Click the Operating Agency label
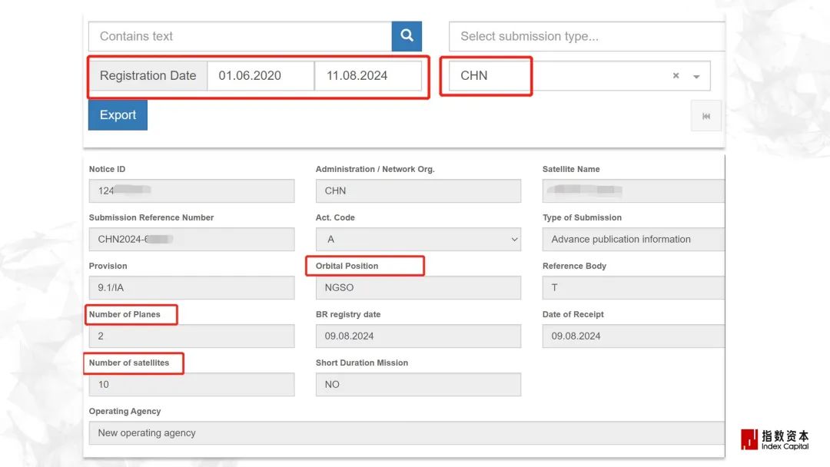Image resolution: width=830 pixels, height=467 pixels. pyautogui.click(x=125, y=411)
